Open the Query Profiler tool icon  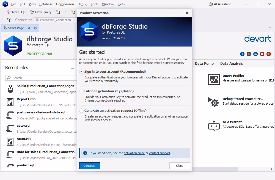tap(214, 79)
